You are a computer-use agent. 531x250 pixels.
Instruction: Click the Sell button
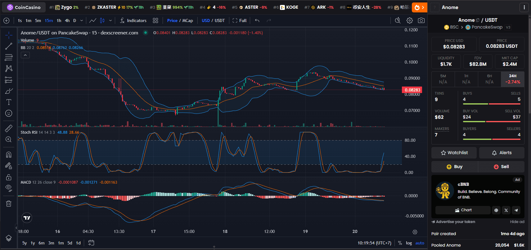tap(501, 167)
